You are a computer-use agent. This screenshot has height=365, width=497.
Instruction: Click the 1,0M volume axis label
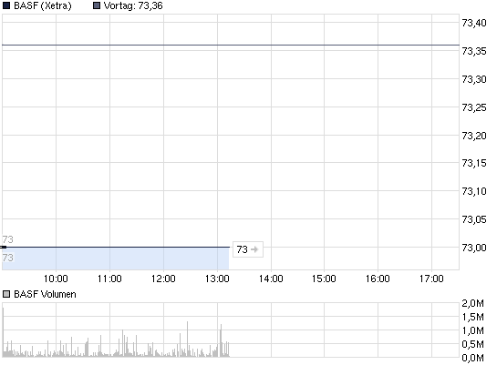point(472,330)
